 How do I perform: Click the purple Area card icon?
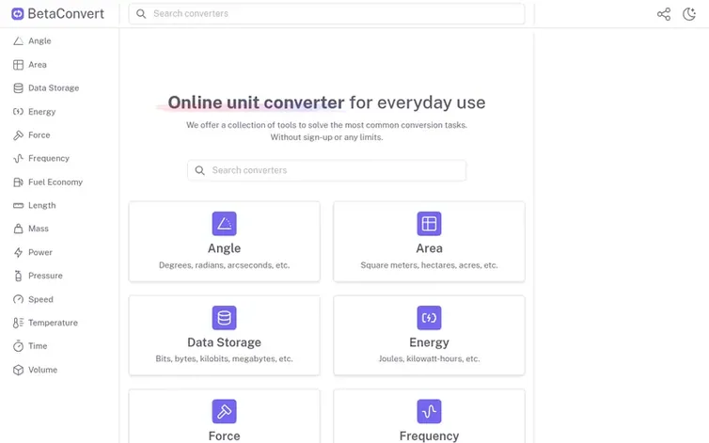pyautogui.click(x=429, y=224)
